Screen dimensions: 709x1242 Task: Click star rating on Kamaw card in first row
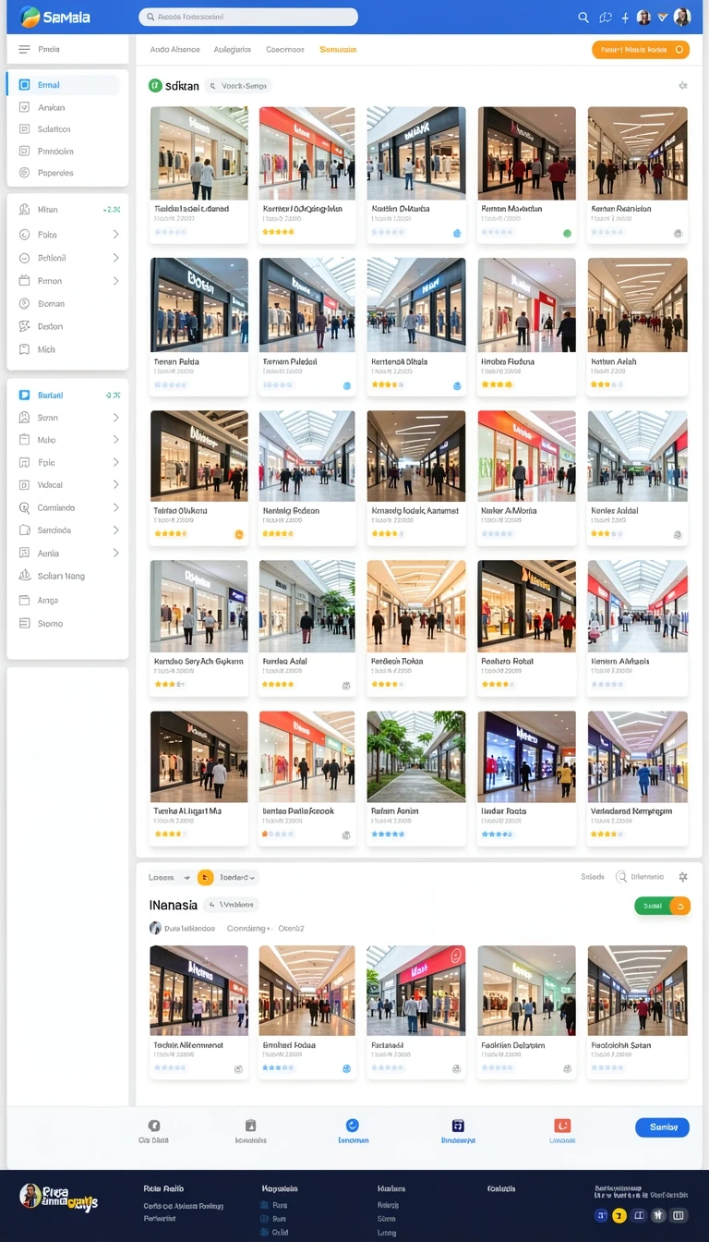[x=278, y=232]
